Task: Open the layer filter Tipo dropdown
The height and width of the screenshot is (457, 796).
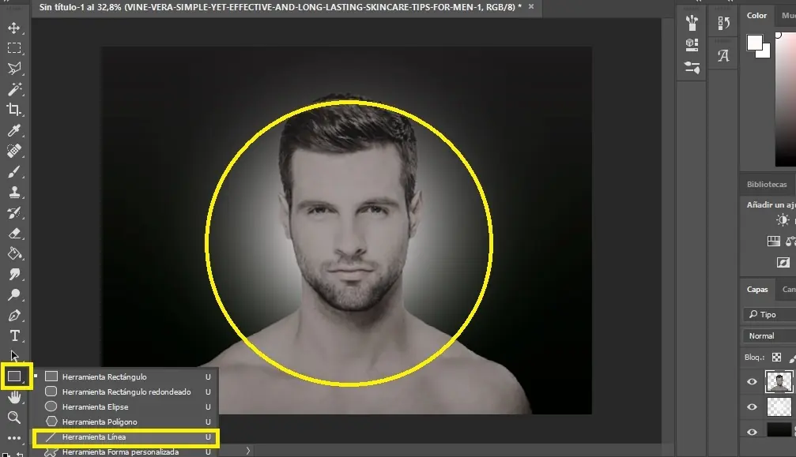Action: tap(768, 314)
